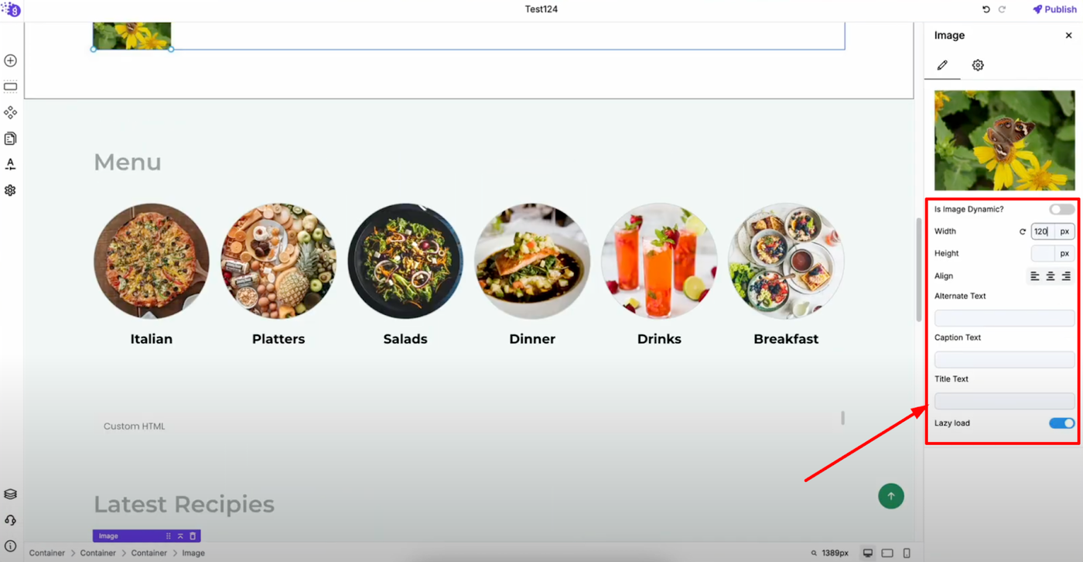The width and height of the screenshot is (1083, 562).
Task: Open the width px unit dropdown
Action: (1065, 231)
